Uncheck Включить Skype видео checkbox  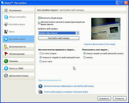click(x=39, y=18)
